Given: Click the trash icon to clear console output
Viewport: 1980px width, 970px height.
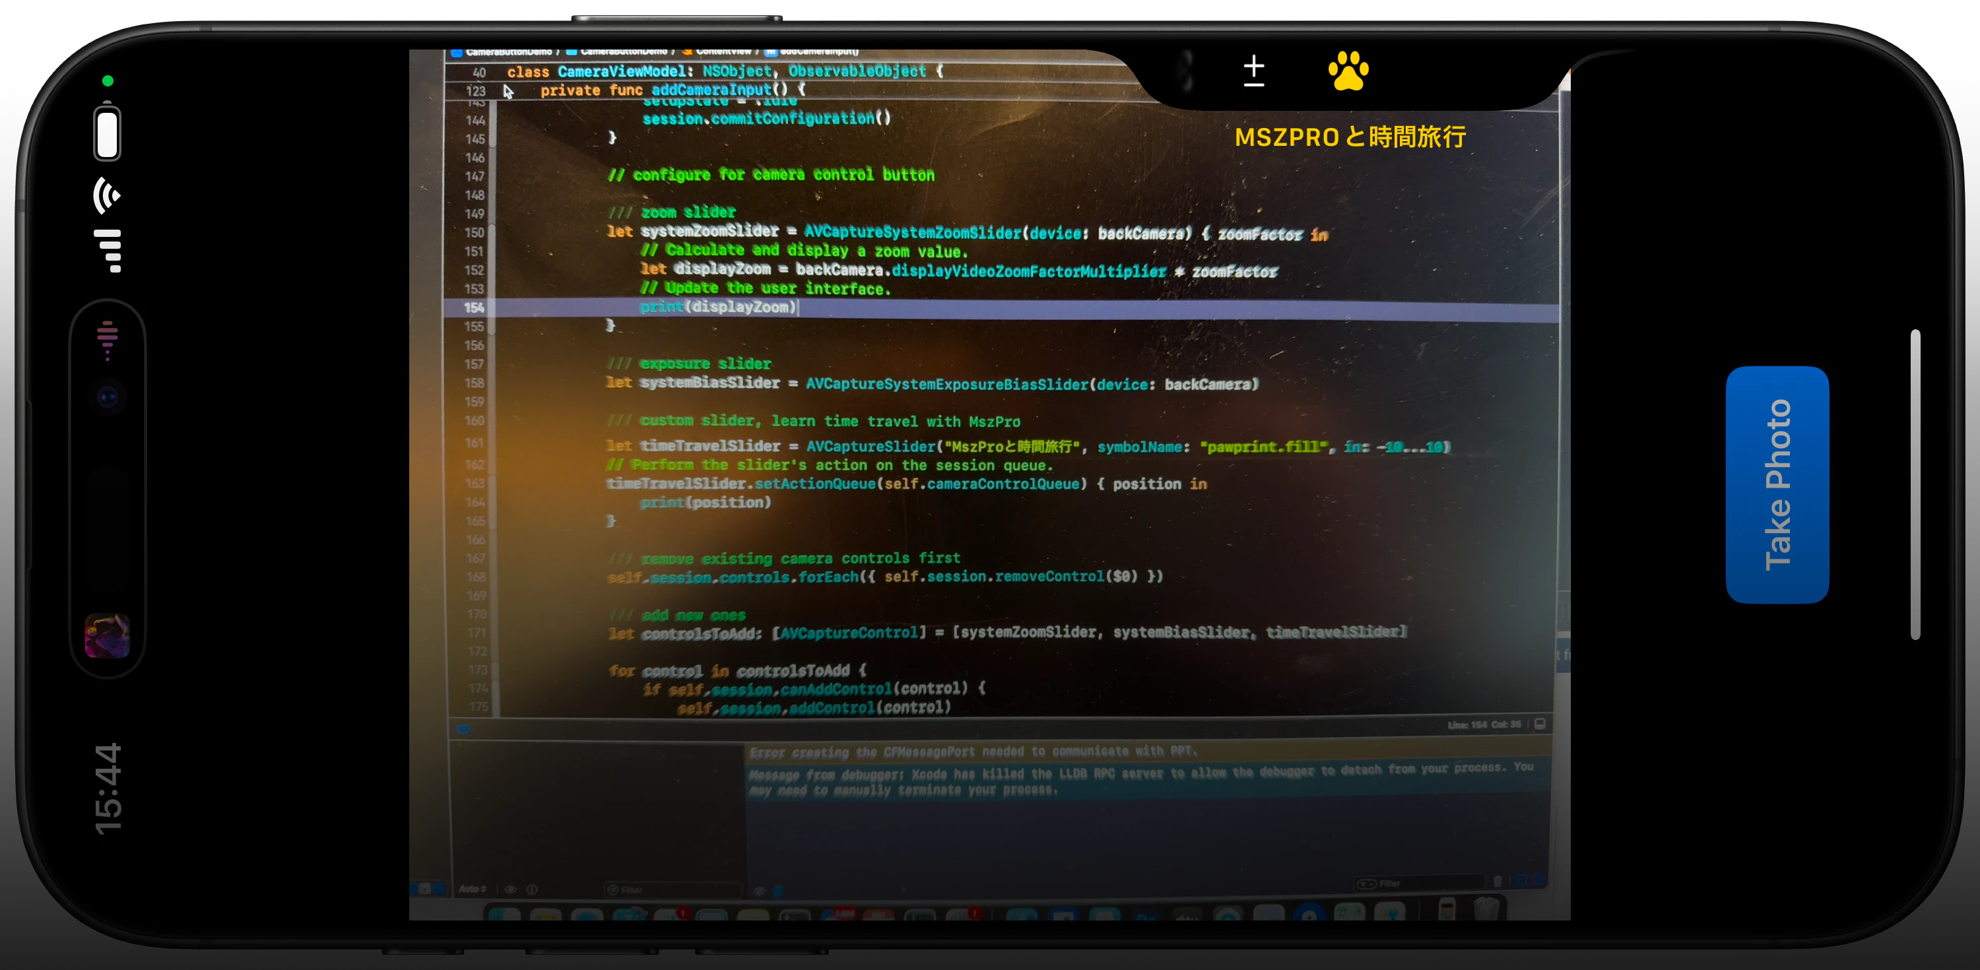Looking at the screenshot, I should (x=1500, y=881).
